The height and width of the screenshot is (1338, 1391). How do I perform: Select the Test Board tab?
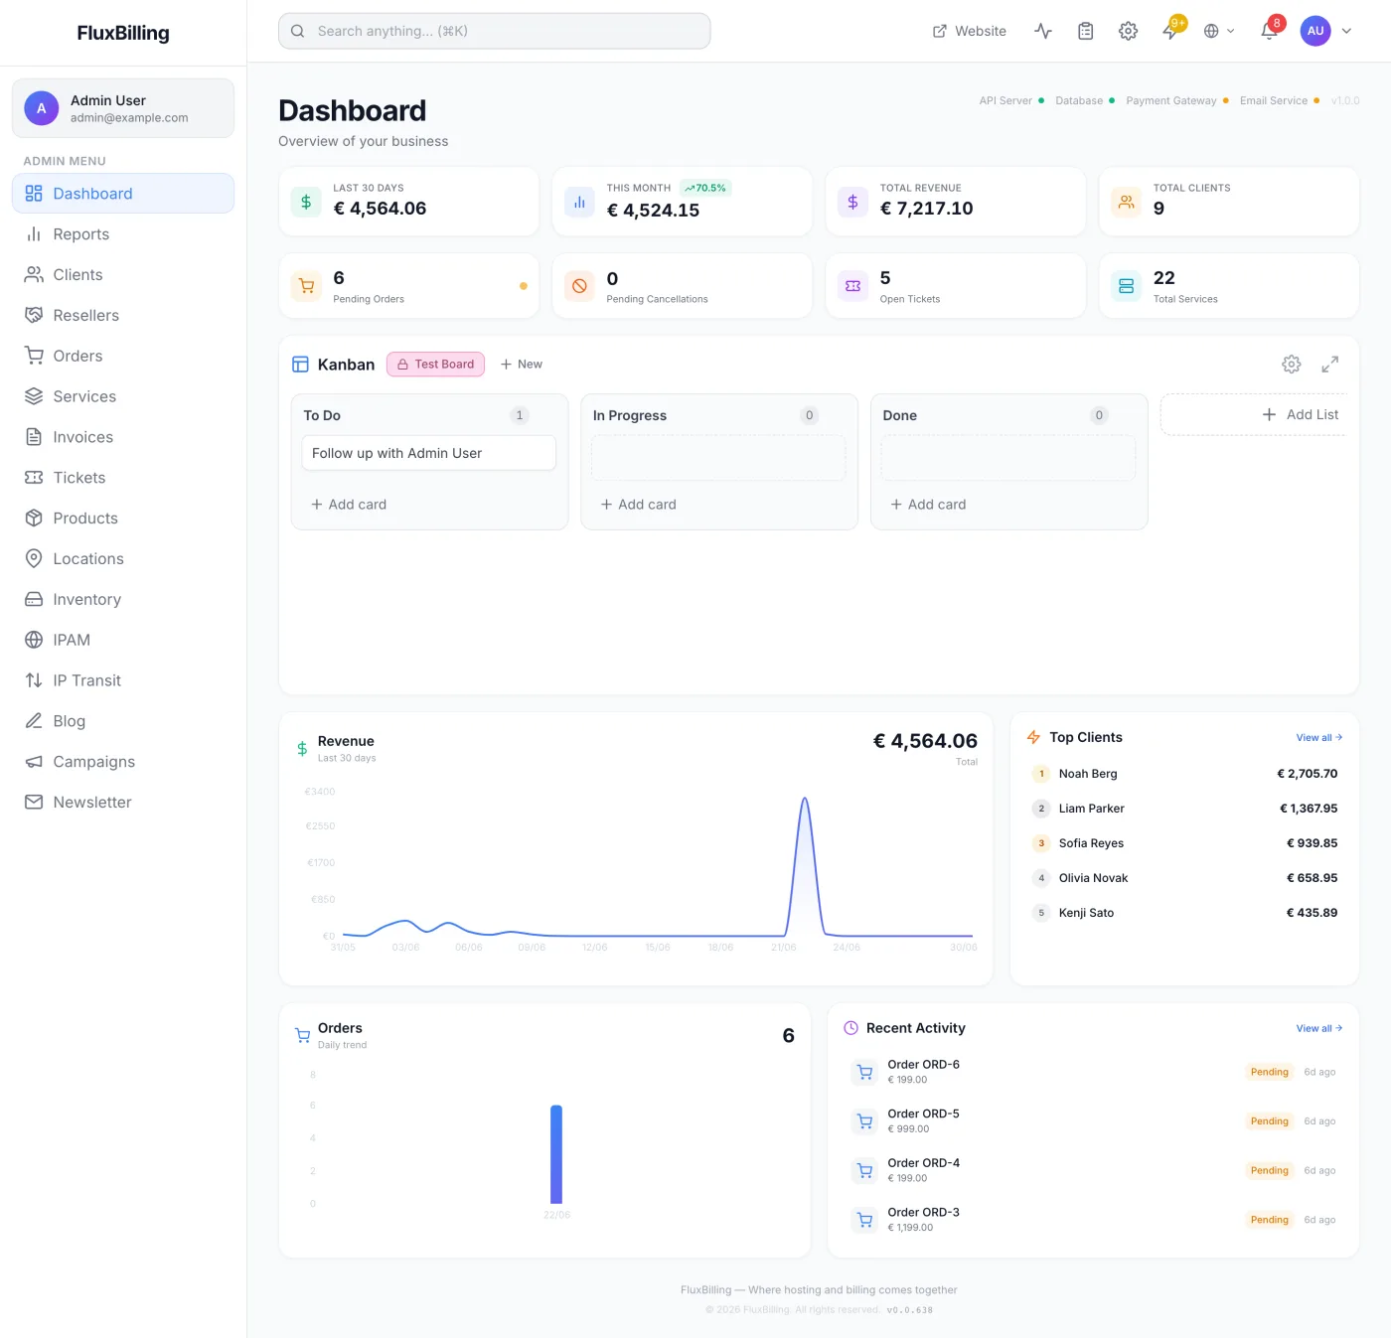pos(435,365)
